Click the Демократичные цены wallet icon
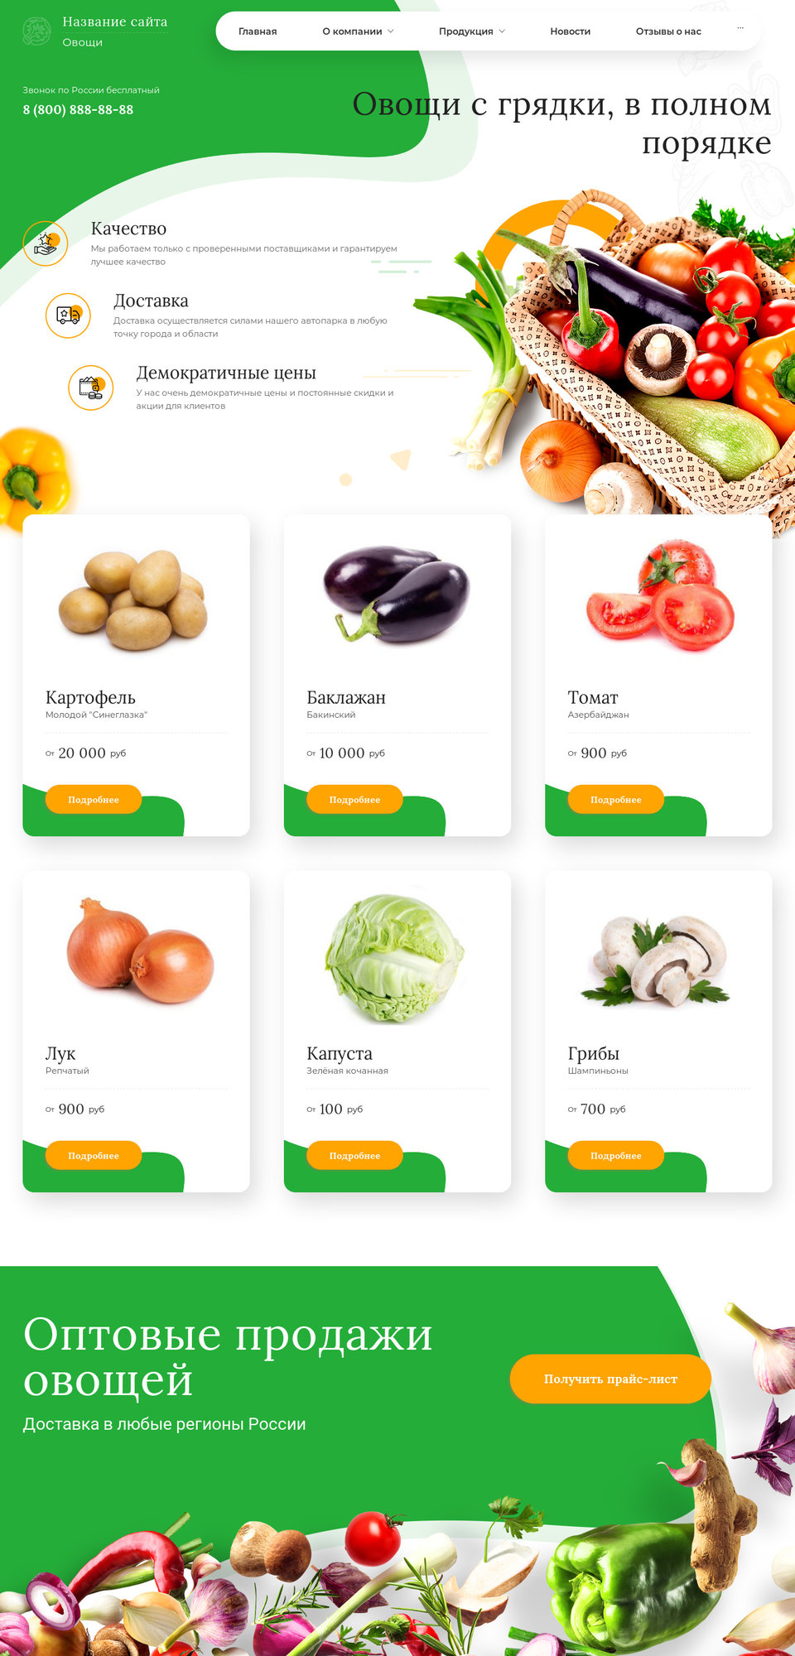This screenshot has height=1656, width=795. [x=90, y=388]
